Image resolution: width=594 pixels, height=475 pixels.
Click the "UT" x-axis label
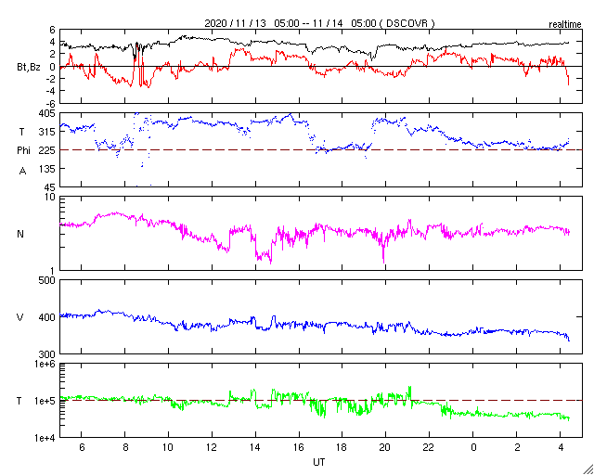(x=319, y=462)
